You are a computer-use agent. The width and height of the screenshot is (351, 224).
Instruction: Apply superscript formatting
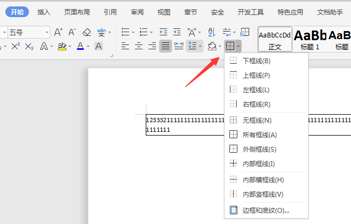point(16,46)
